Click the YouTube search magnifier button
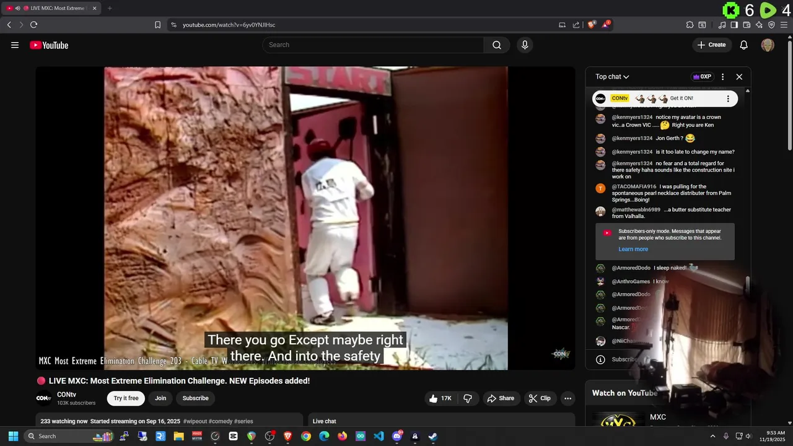 pyautogui.click(x=497, y=45)
